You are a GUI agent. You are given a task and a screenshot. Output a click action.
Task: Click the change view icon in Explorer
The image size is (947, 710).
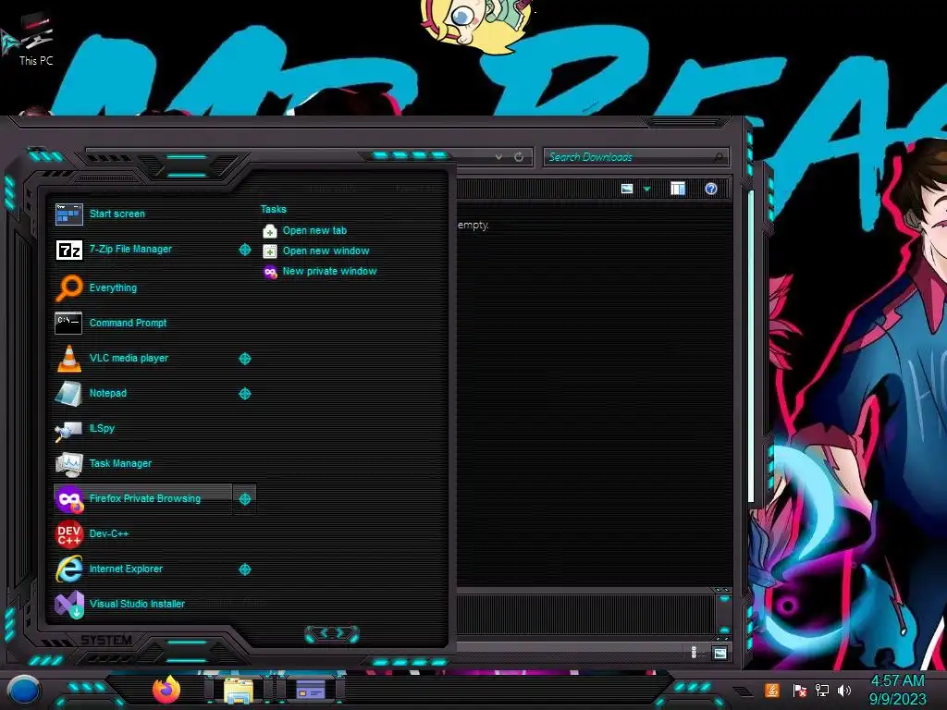(627, 189)
